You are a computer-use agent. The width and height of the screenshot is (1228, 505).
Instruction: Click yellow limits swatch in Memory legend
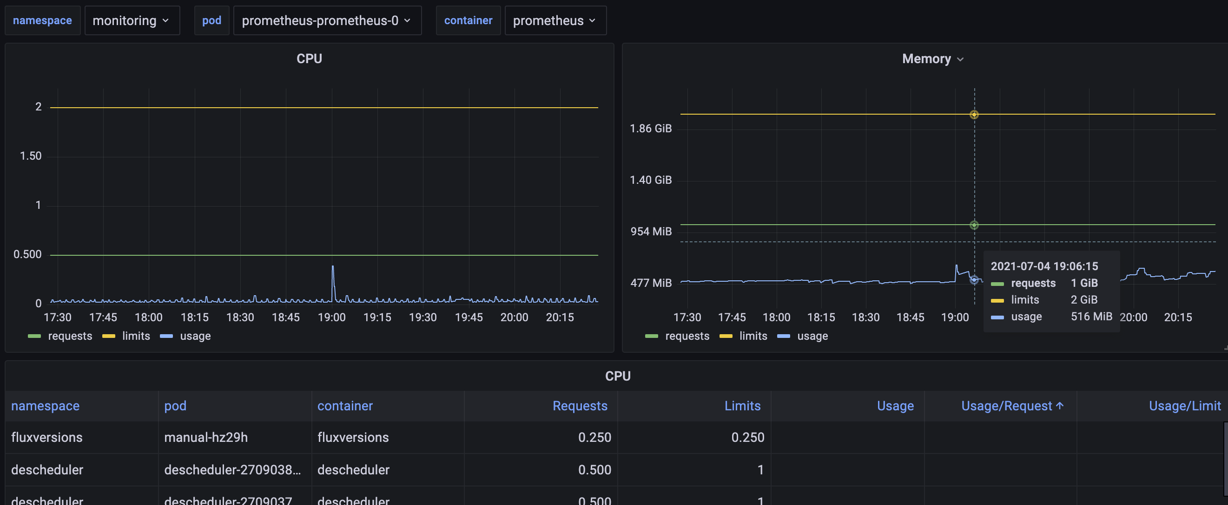(726, 336)
